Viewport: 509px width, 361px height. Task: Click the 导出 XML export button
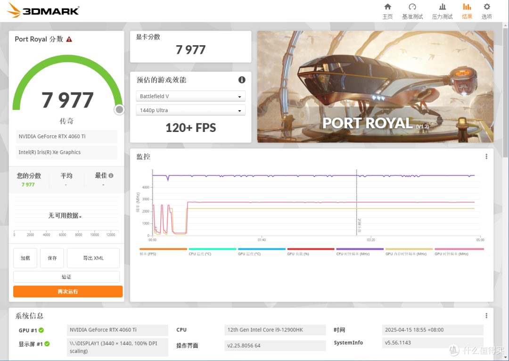click(x=93, y=258)
